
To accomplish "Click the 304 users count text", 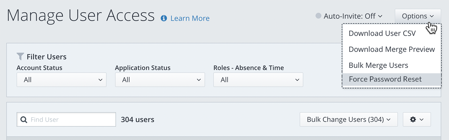I will point(137,120).
